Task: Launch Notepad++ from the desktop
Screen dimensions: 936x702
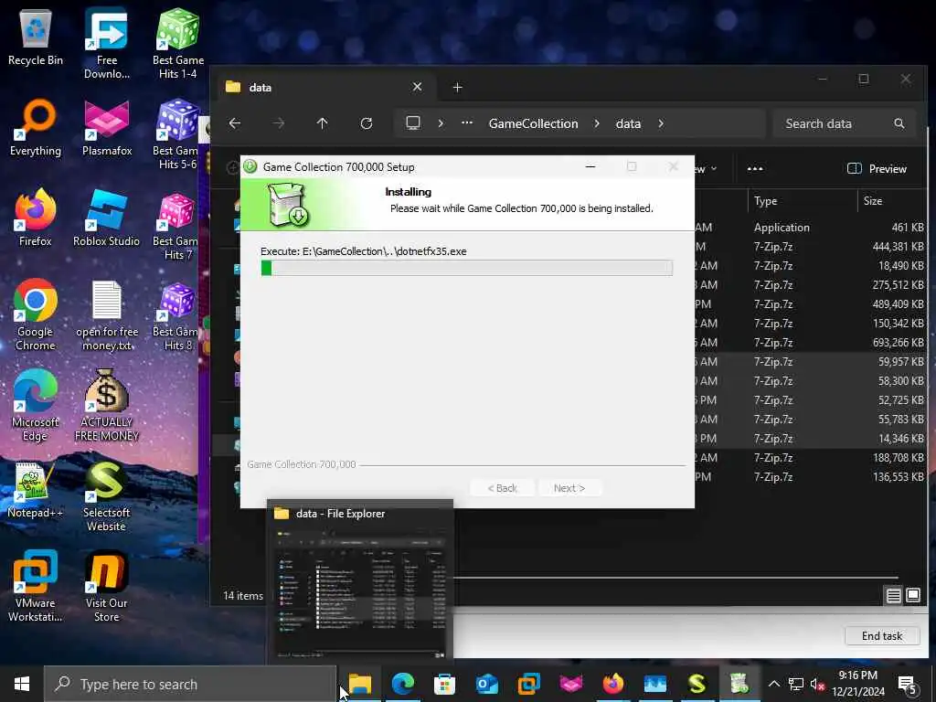Action: click(36, 491)
